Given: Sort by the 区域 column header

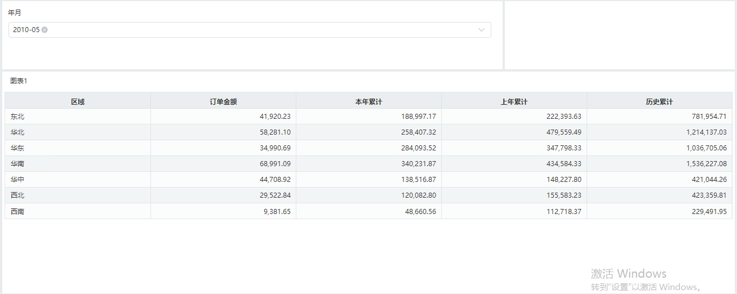Looking at the screenshot, I should (78, 102).
